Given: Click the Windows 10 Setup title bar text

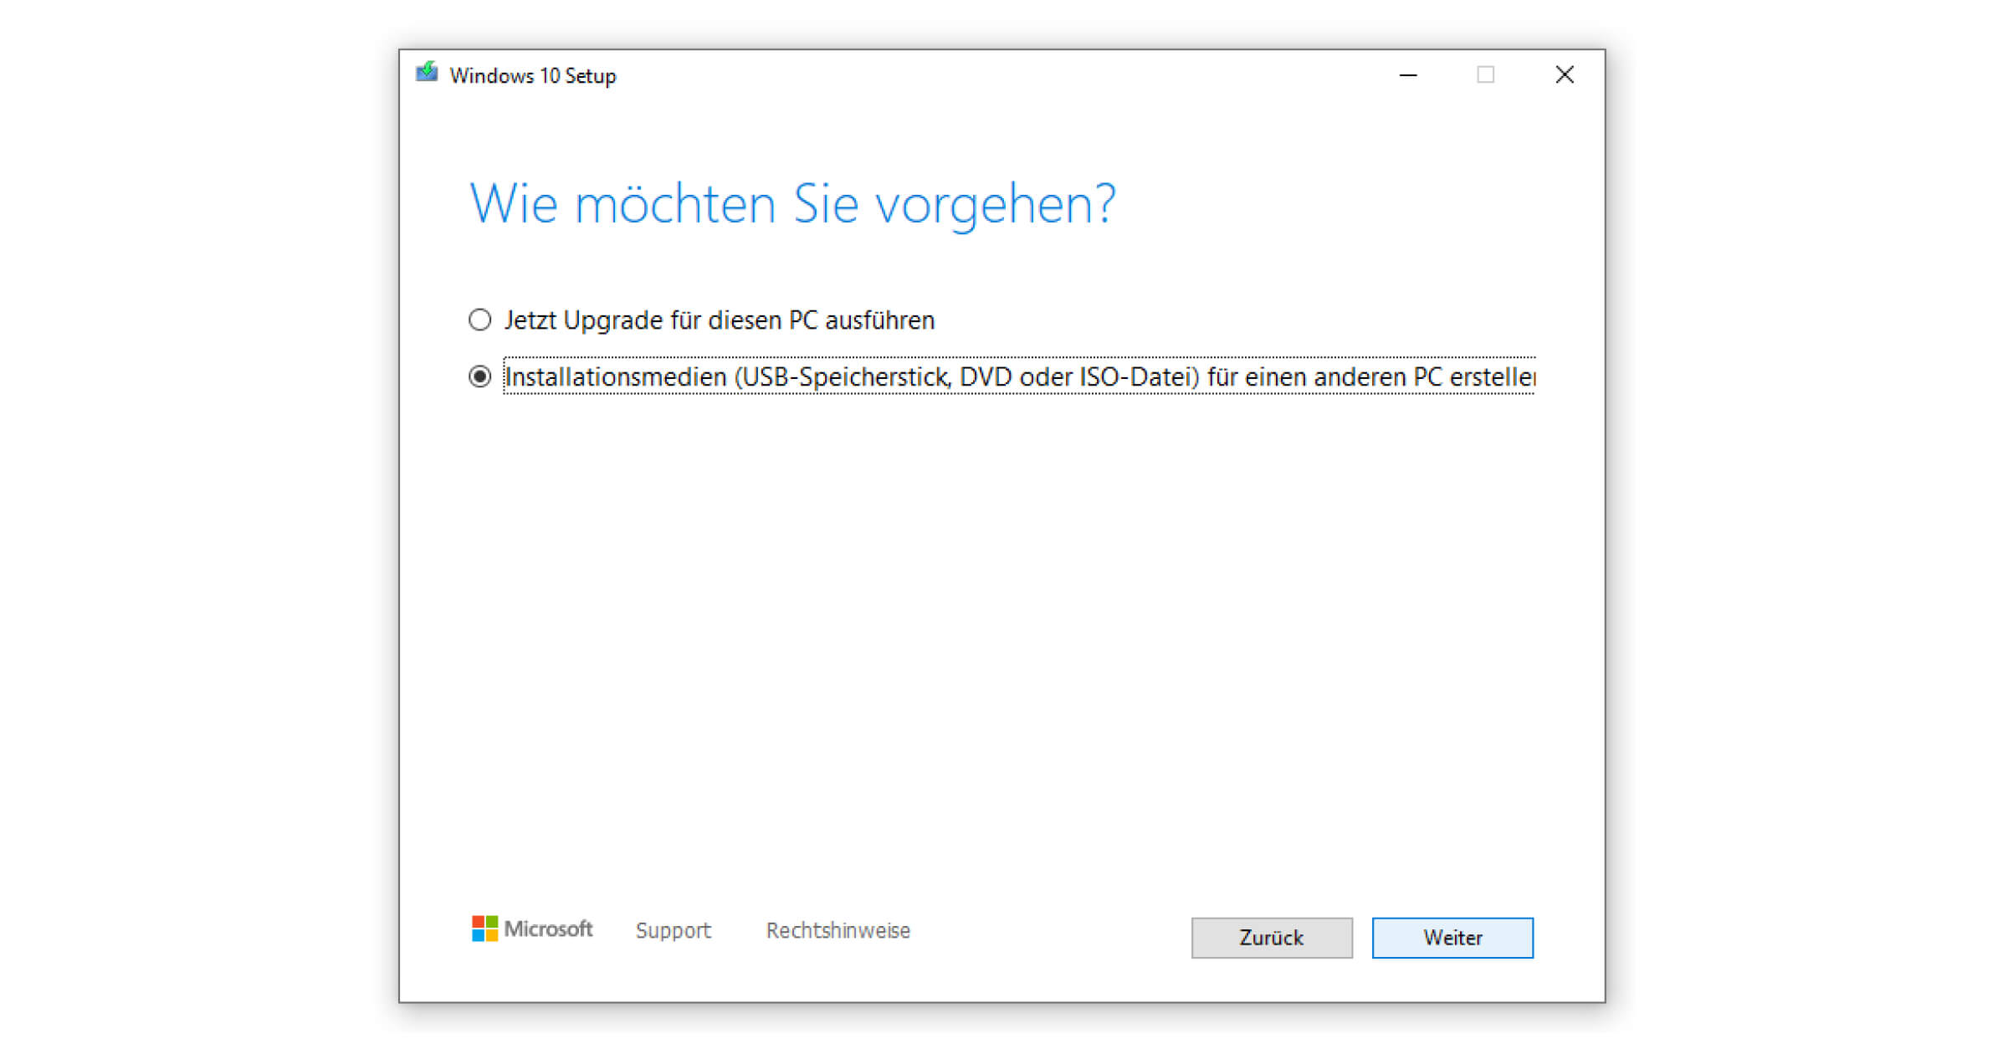Looking at the screenshot, I should (x=532, y=74).
